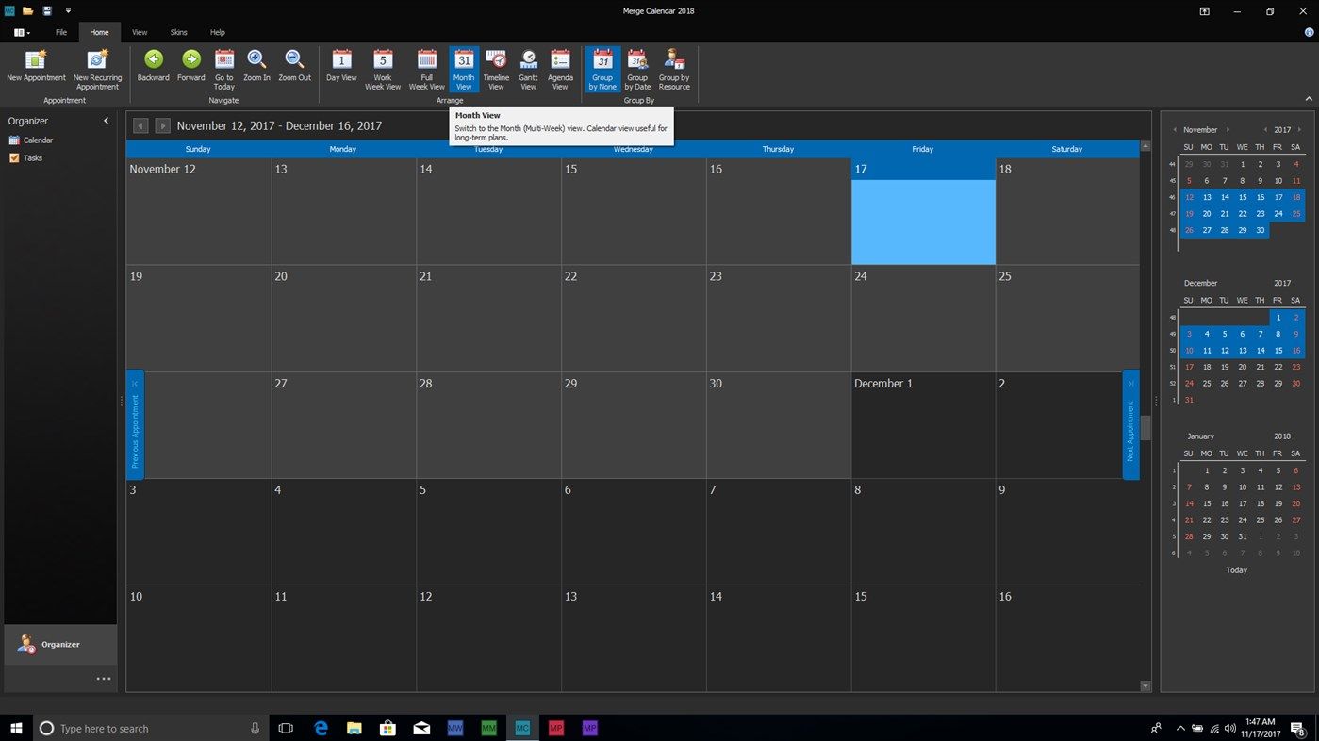Open the green MM calendar app from taskbar
This screenshot has width=1319, height=741.
click(488, 728)
